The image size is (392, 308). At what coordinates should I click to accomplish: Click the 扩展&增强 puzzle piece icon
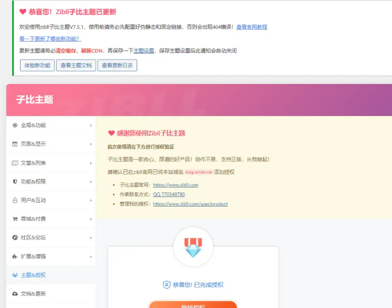(15, 256)
